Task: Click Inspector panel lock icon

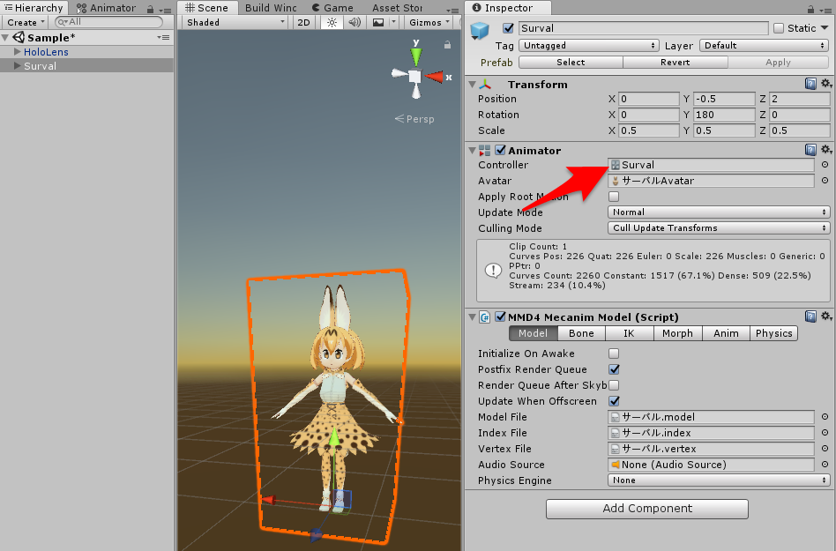Action: [x=810, y=9]
